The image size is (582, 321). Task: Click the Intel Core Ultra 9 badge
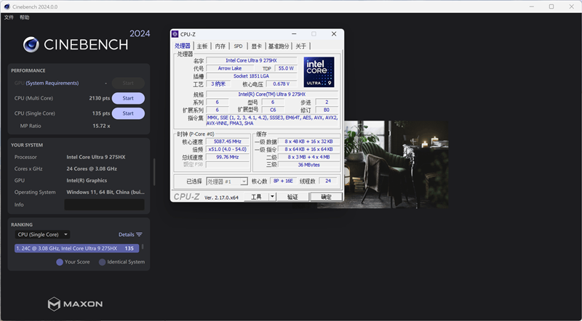319,72
